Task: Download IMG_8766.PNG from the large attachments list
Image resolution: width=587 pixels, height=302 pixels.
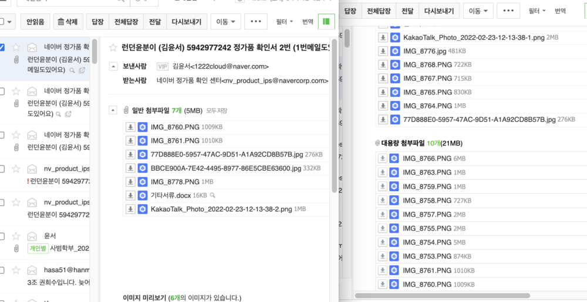Action: click(x=382, y=159)
